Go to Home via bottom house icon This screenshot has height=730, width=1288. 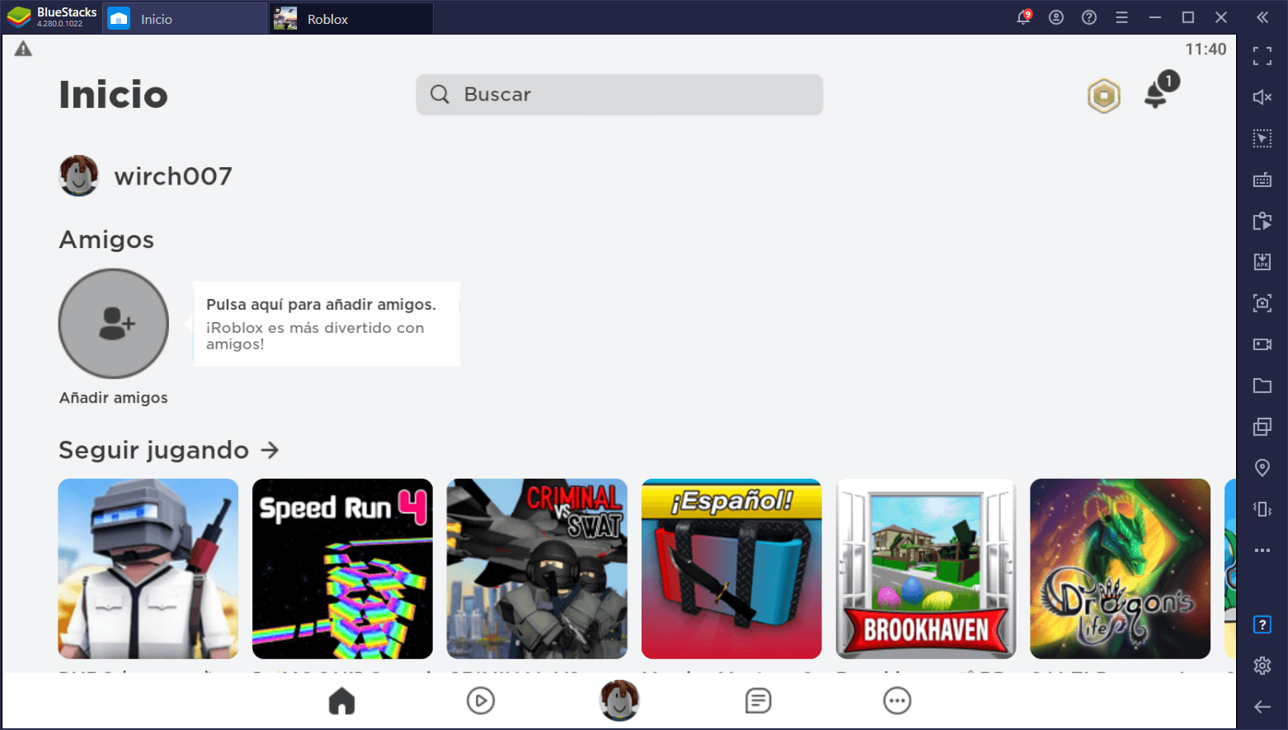pyautogui.click(x=341, y=701)
